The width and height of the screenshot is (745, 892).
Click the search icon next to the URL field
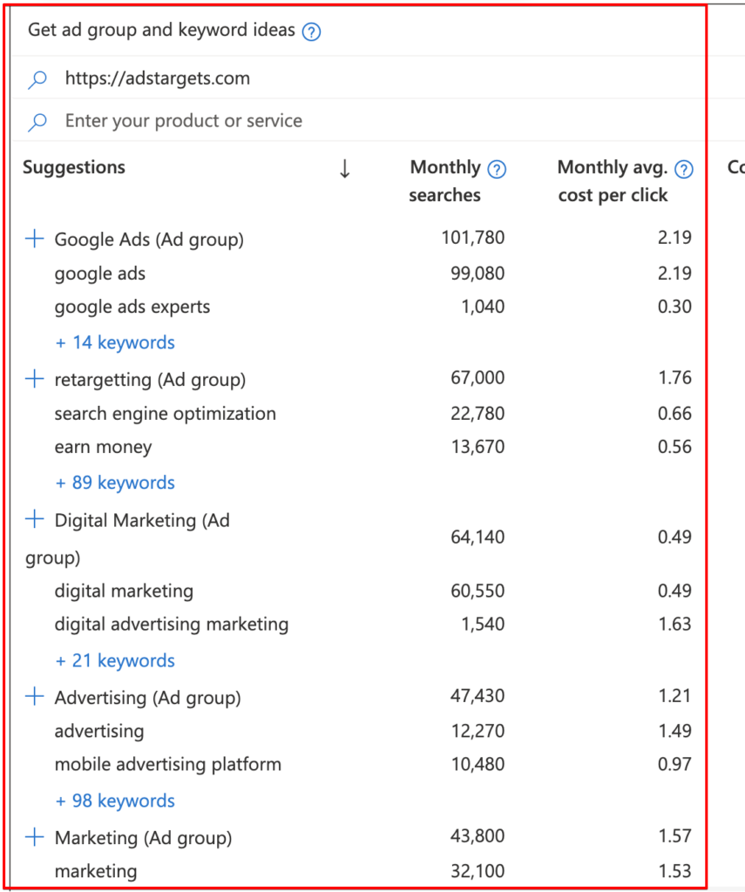[37, 79]
